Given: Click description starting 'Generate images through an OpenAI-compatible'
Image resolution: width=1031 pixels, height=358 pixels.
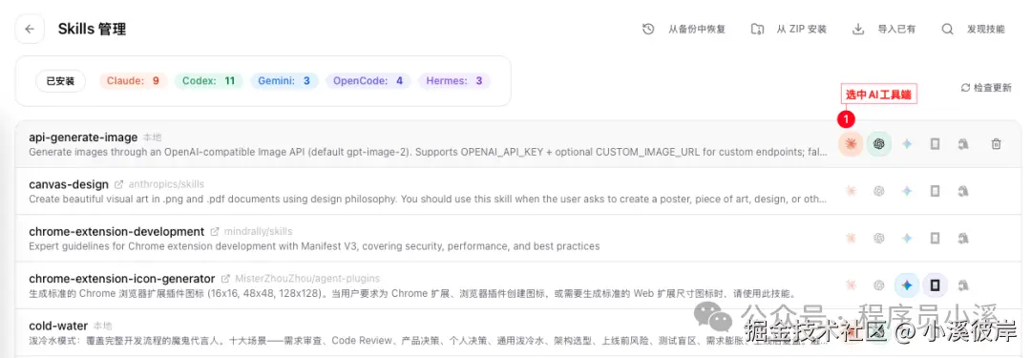Looking at the screenshot, I should tap(428, 152).
